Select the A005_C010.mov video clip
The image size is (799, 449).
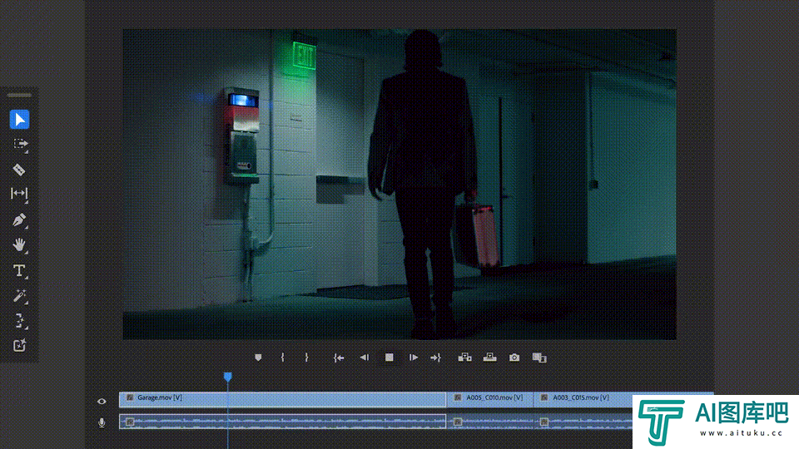[489, 399]
